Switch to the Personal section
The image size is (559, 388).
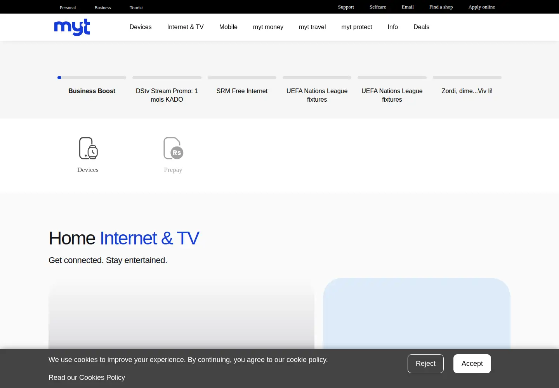(68, 8)
